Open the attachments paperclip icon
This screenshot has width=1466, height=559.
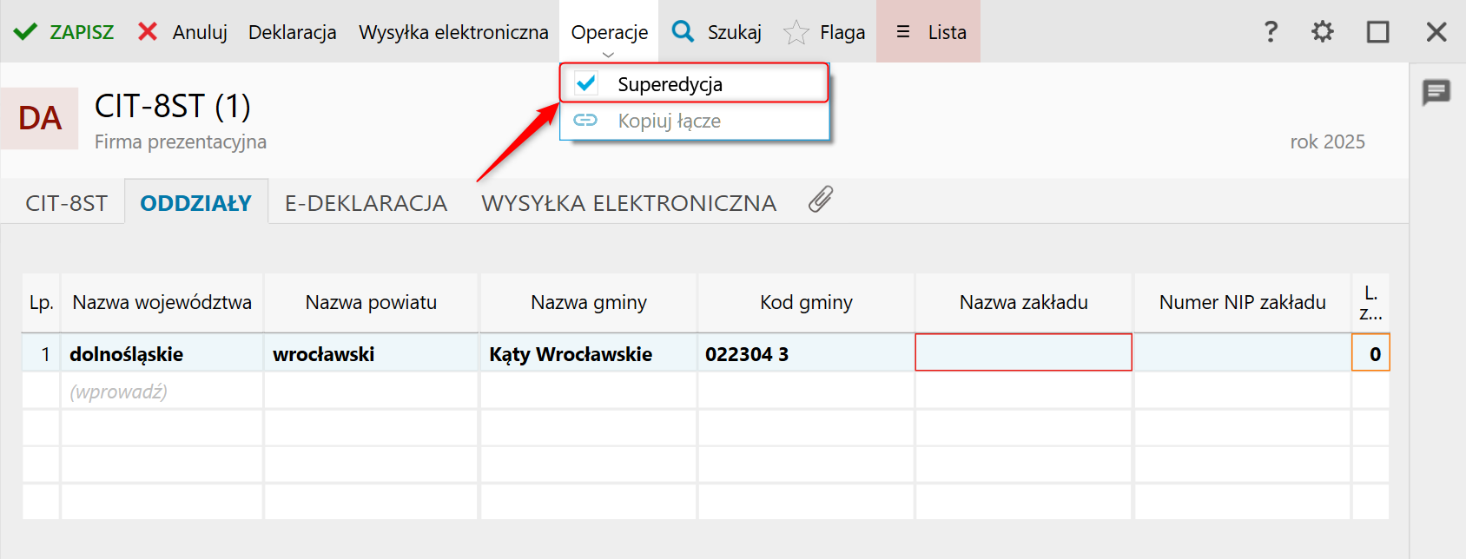(821, 200)
